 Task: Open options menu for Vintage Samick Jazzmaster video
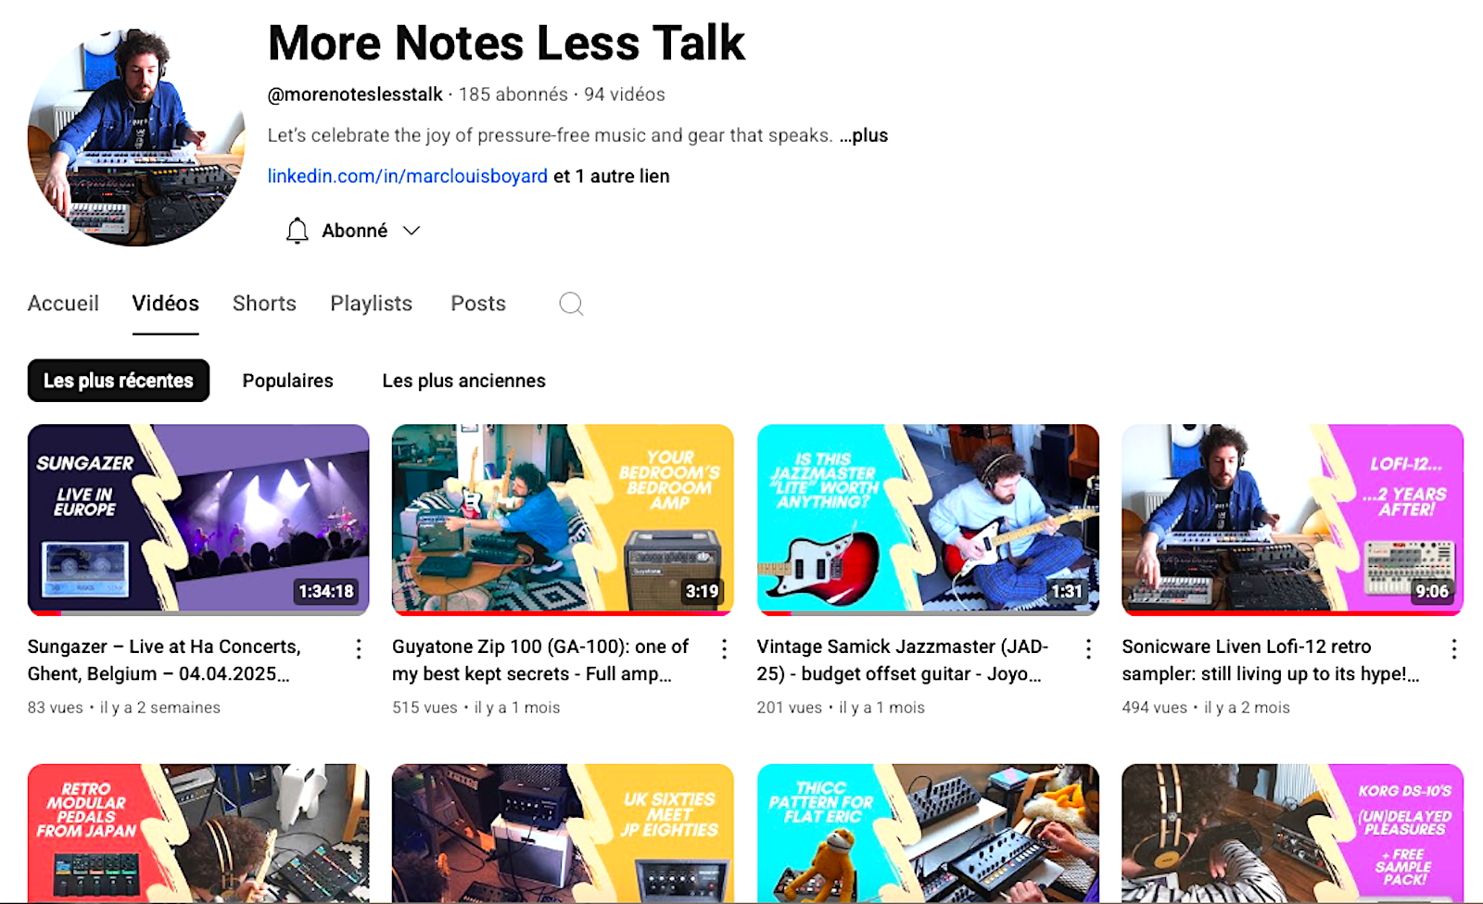click(x=1088, y=648)
